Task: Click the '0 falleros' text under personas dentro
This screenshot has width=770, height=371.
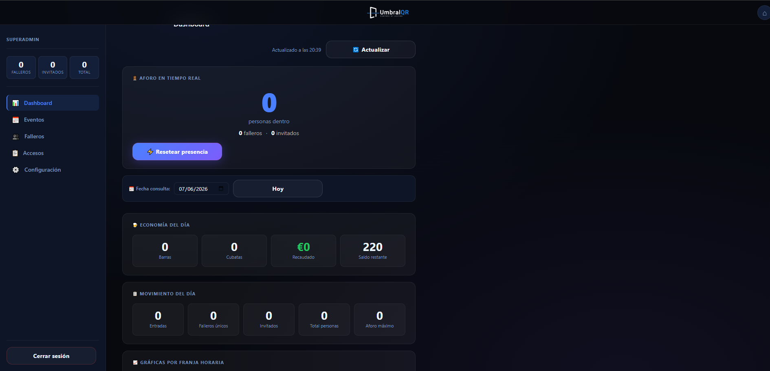Action: point(250,133)
